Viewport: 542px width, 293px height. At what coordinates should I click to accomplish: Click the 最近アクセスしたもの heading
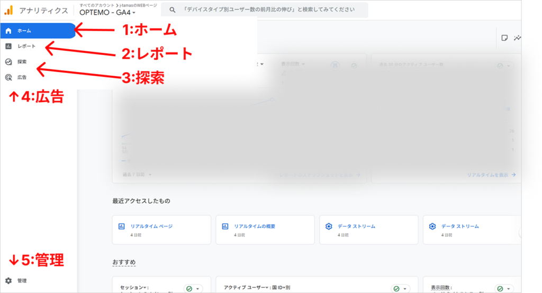141,201
